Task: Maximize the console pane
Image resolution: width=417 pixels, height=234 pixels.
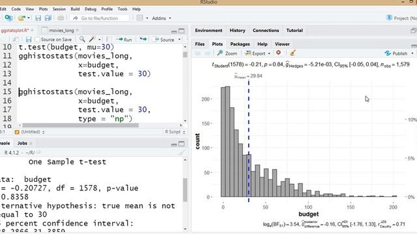Action: (181, 144)
